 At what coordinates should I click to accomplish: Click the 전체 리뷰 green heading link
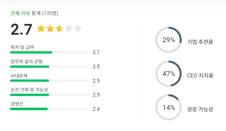pos(20,13)
